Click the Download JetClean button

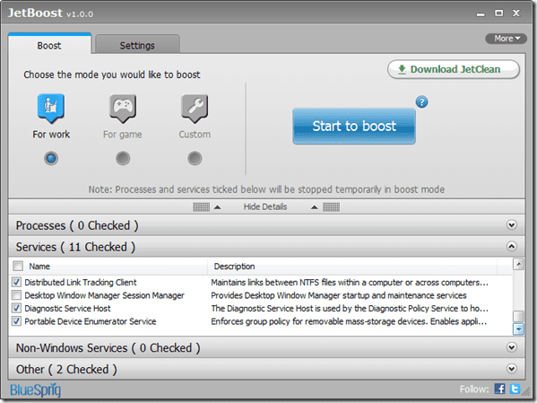[454, 69]
